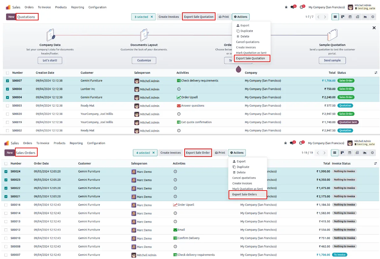Open debug bug icon in top Sales navbar
This screenshot has height=259, width=380.
pyautogui.click(x=286, y=7)
